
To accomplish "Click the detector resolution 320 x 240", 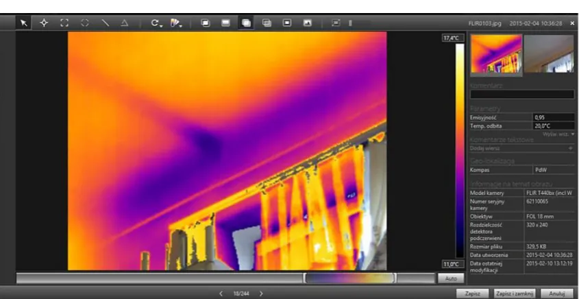I will coord(538,224).
